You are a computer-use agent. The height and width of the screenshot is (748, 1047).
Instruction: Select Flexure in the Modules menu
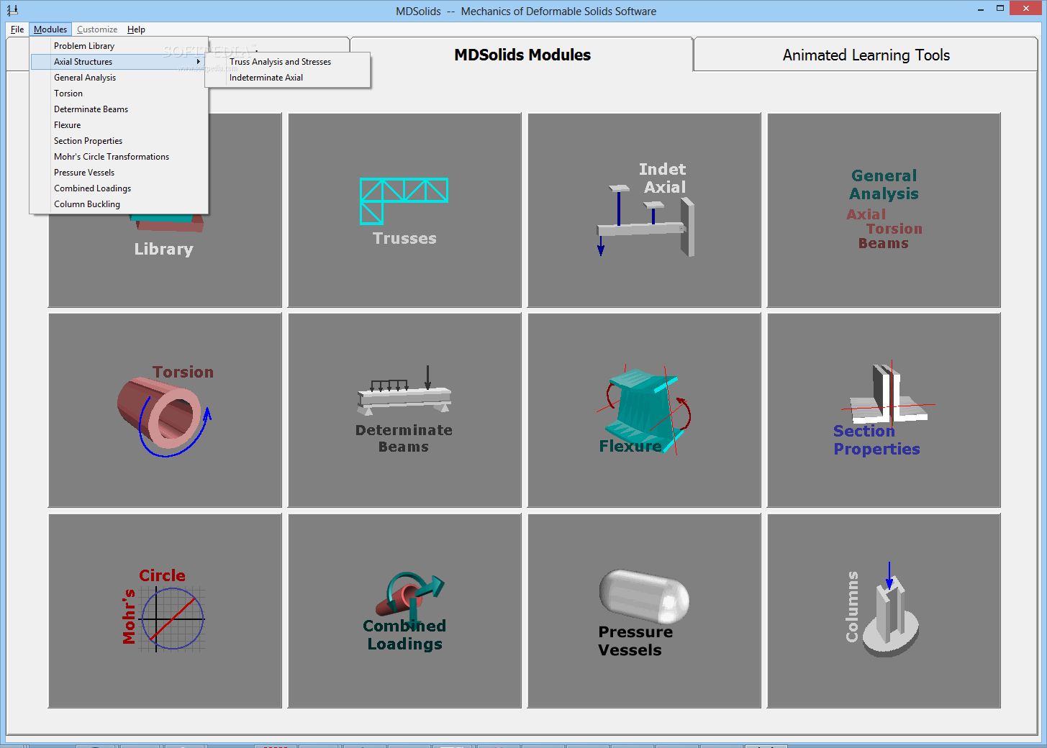[119, 125]
